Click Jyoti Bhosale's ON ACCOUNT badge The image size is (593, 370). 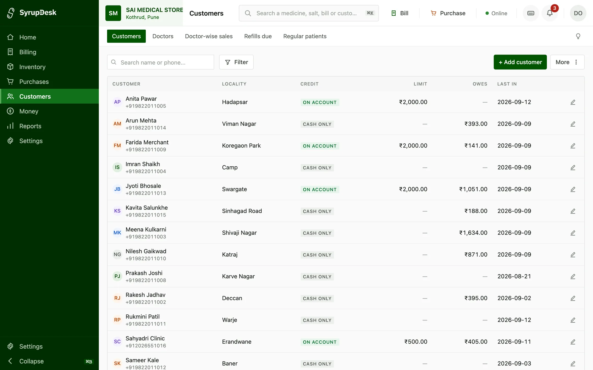click(320, 190)
